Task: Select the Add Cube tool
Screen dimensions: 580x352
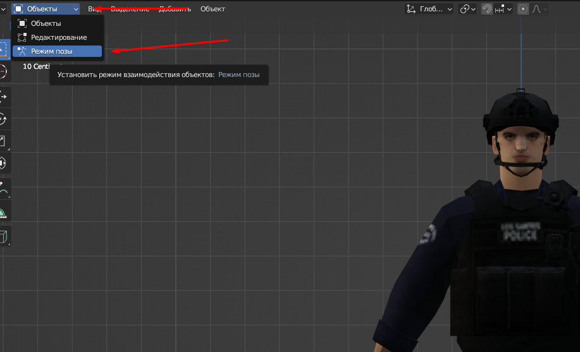Action: [x=3, y=236]
